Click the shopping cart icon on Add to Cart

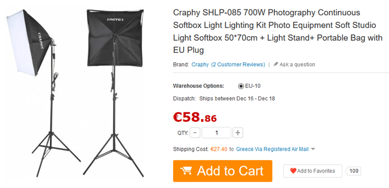point(186,171)
